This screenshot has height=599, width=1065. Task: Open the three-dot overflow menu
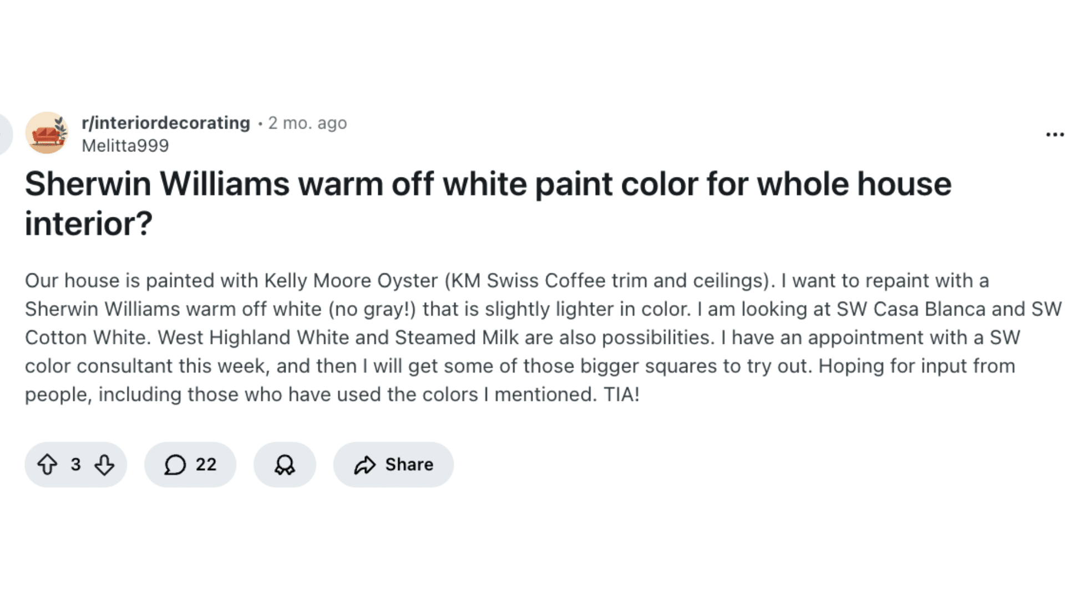[1054, 134]
